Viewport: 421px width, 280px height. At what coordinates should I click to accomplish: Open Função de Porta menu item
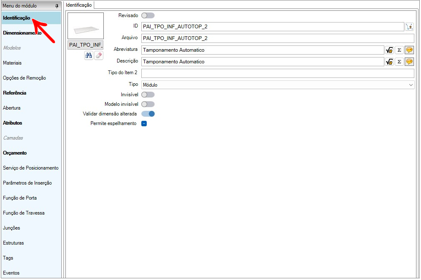click(x=31, y=198)
